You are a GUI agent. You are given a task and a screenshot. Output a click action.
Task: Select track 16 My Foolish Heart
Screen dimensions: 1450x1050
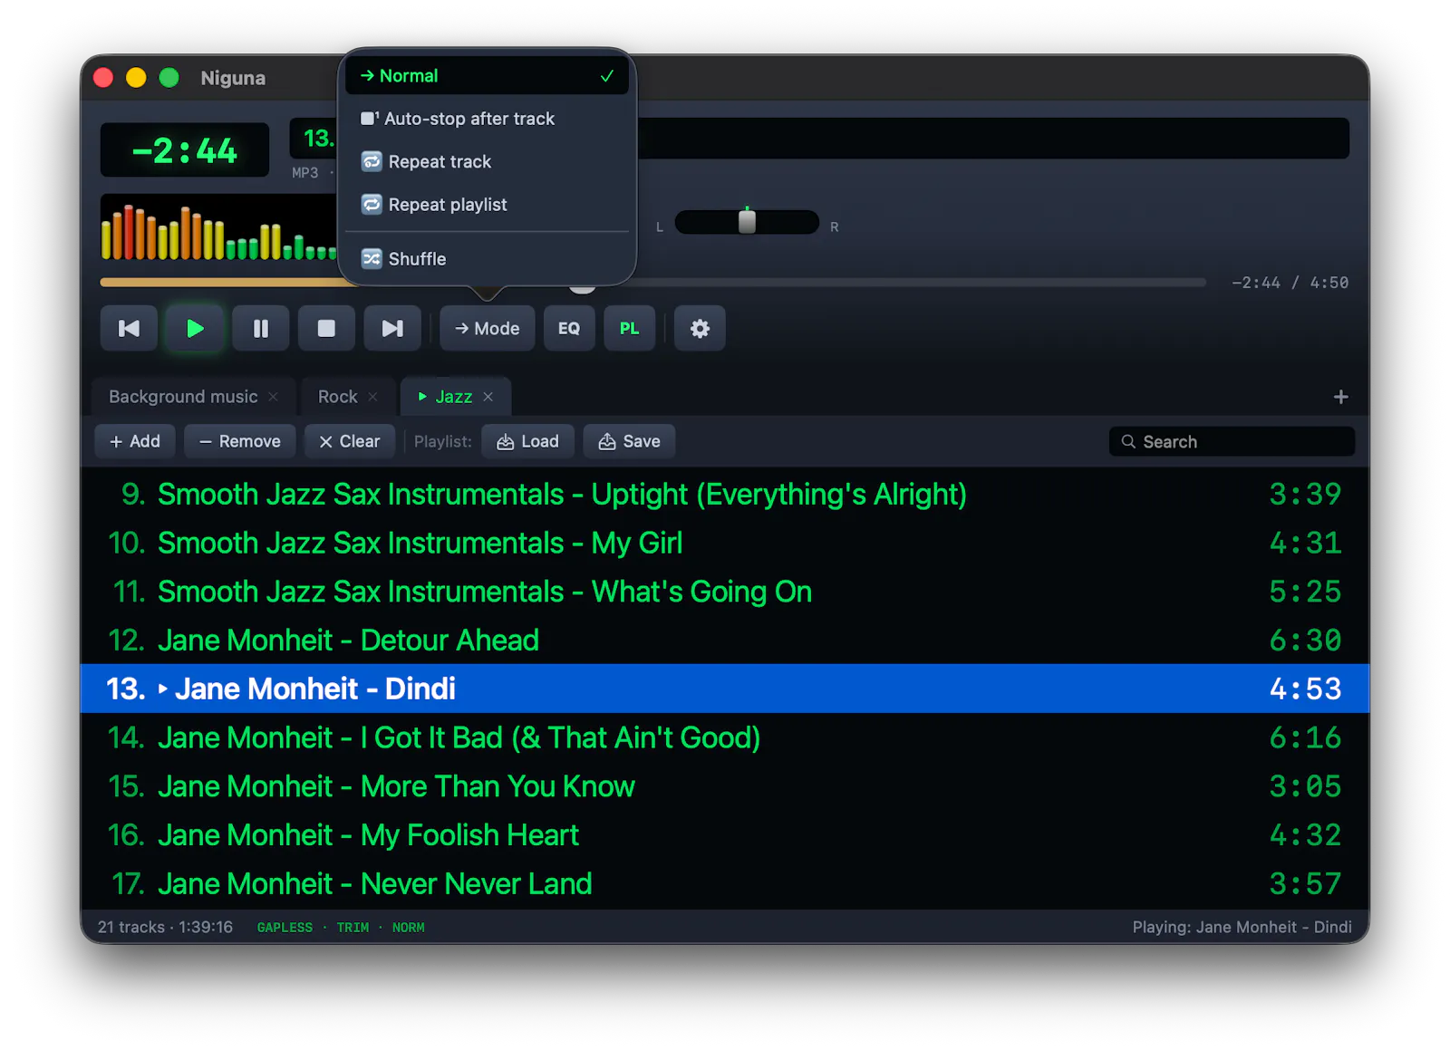(x=725, y=835)
